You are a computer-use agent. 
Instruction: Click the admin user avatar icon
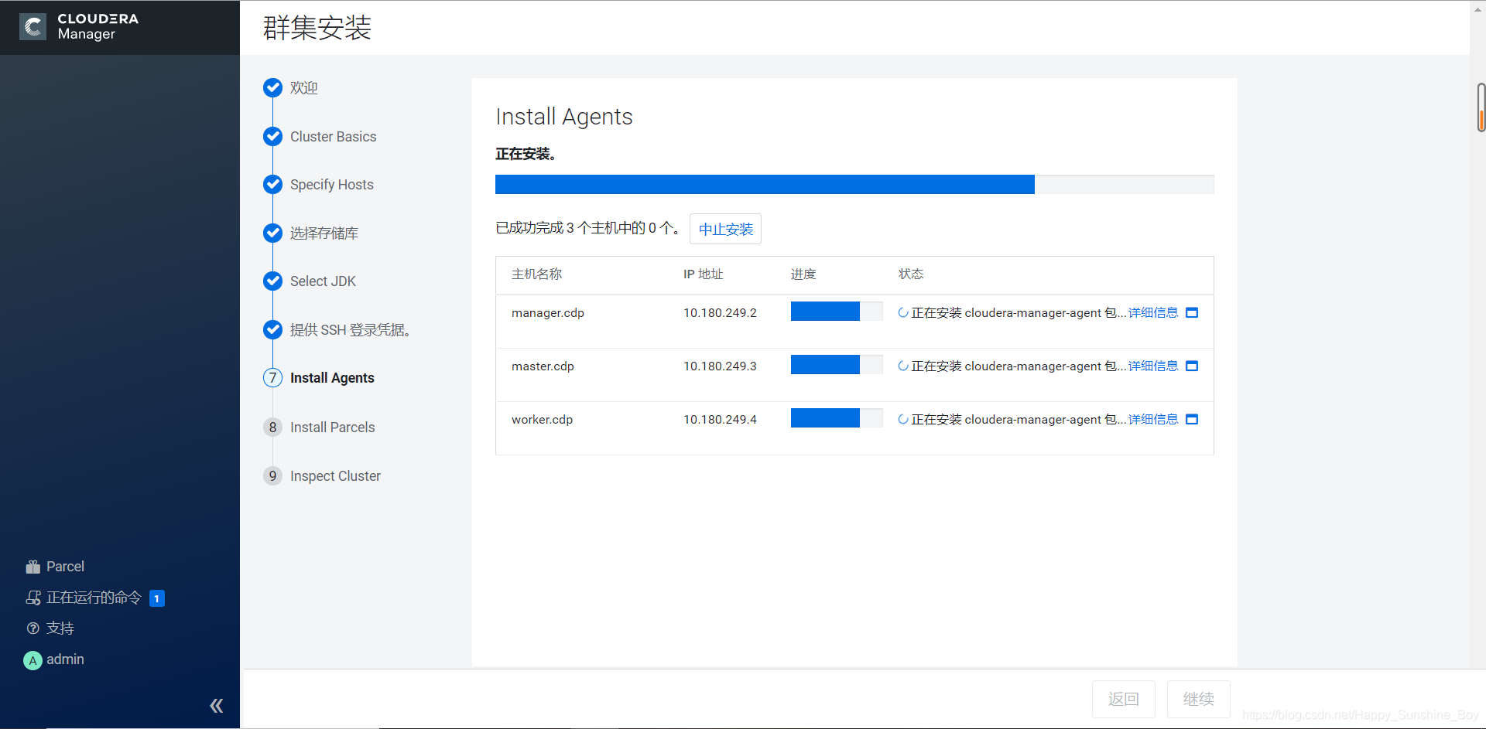click(32, 659)
